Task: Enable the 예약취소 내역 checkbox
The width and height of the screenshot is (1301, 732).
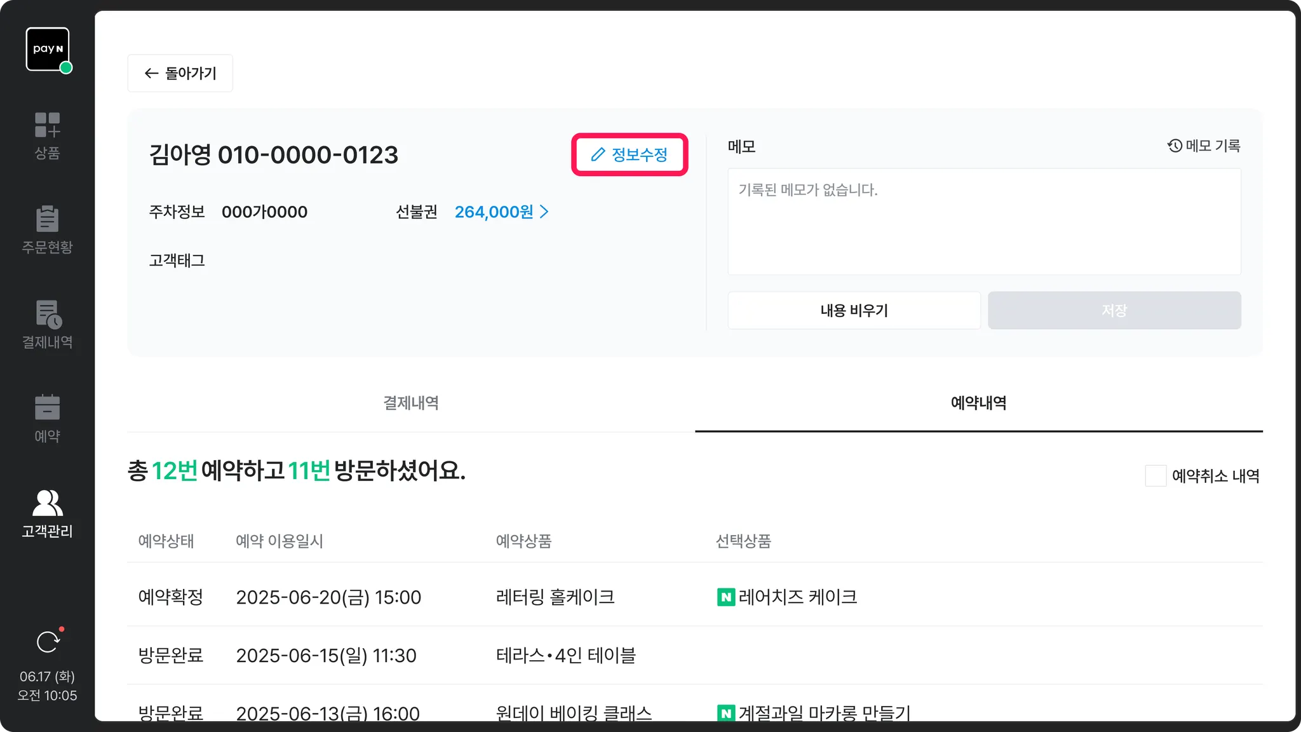Action: (x=1156, y=476)
